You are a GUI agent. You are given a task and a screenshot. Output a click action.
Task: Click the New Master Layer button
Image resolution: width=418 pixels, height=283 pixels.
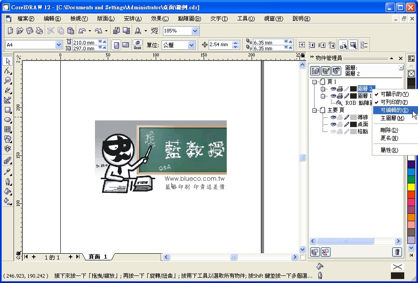point(326,252)
